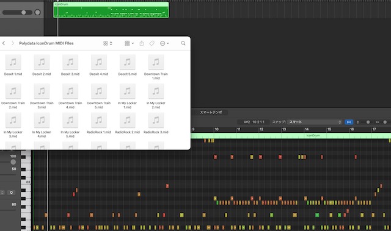Open the Finder icon view switcher
The height and width of the screenshot is (231, 391).
[x=108, y=43]
